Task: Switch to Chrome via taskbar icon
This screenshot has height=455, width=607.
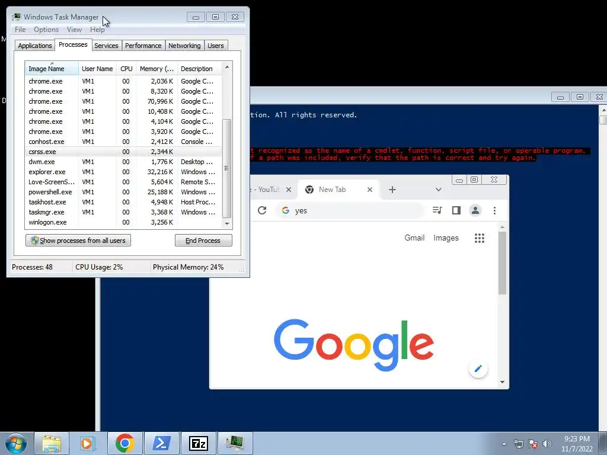Action: point(124,443)
